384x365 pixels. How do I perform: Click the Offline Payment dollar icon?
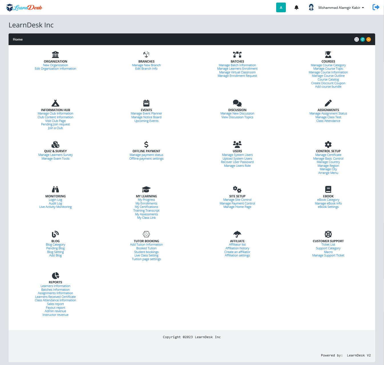[146, 144]
